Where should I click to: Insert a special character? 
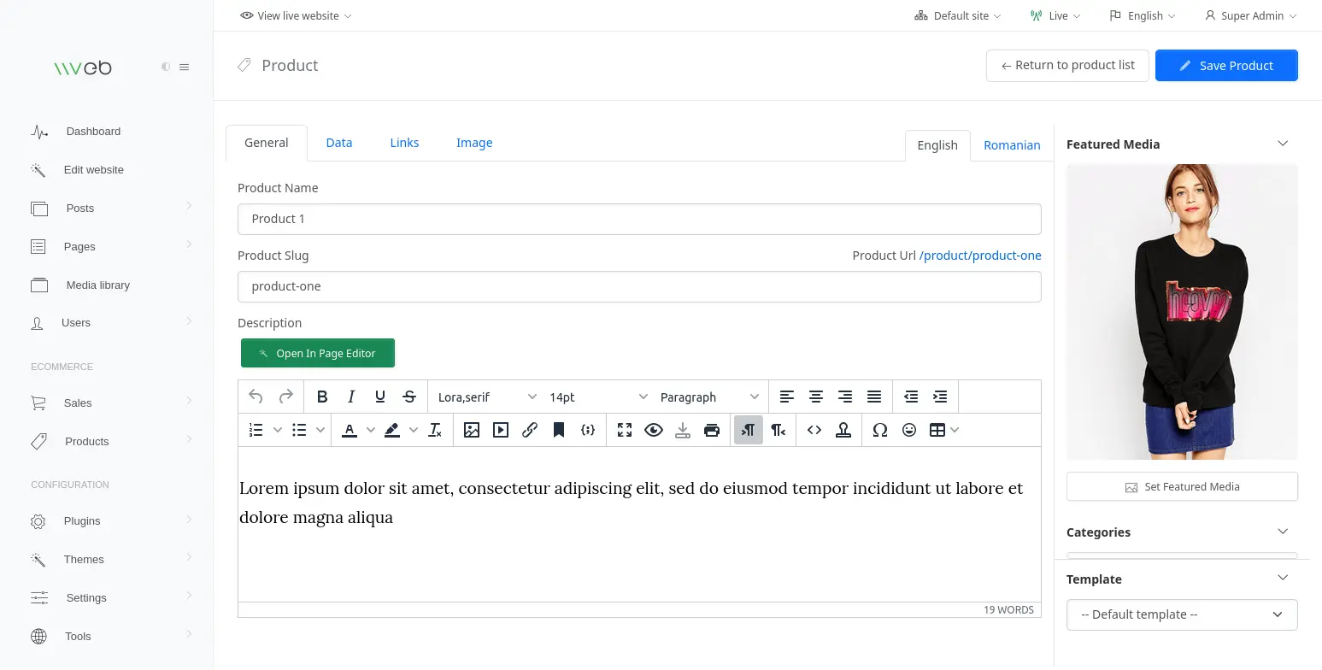[879, 430]
